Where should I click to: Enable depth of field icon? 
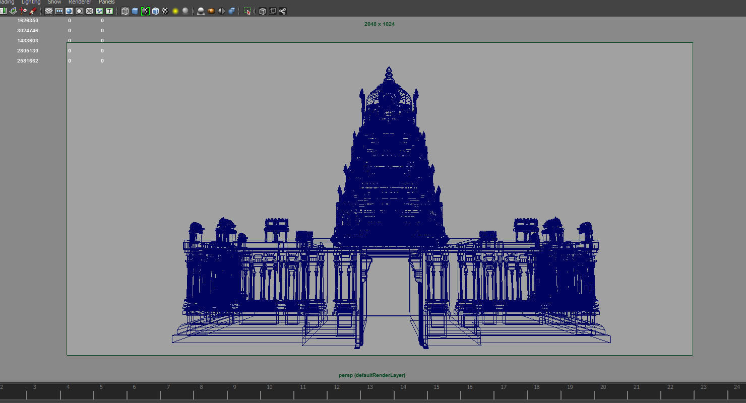point(231,11)
